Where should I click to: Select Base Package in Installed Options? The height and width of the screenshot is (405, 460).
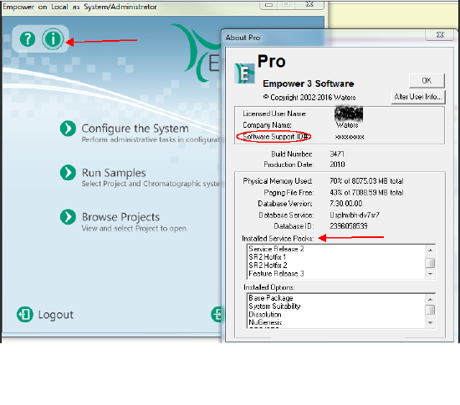(x=271, y=298)
